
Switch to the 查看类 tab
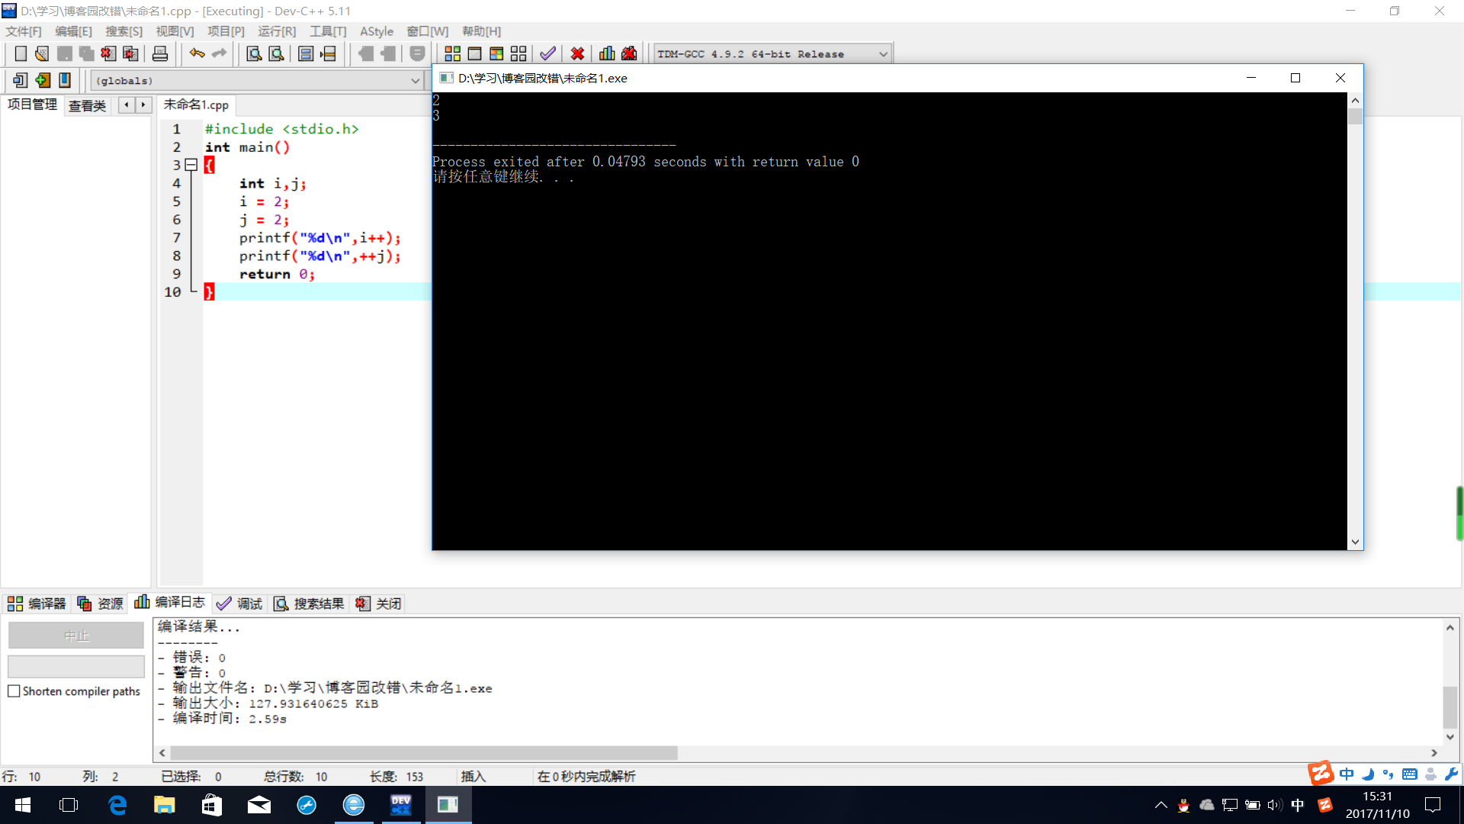click(87, 105)
